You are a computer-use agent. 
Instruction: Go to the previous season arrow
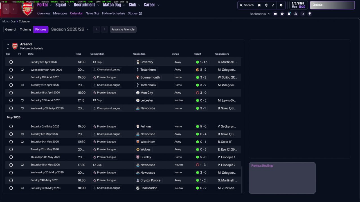96,29
